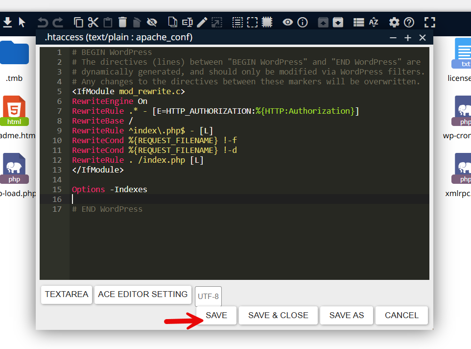Click the Download icon at far left

(x=8, y=22)
